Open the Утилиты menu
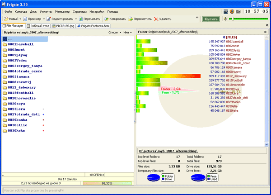This screenshot has width=271, height=195. click(46, 12)
